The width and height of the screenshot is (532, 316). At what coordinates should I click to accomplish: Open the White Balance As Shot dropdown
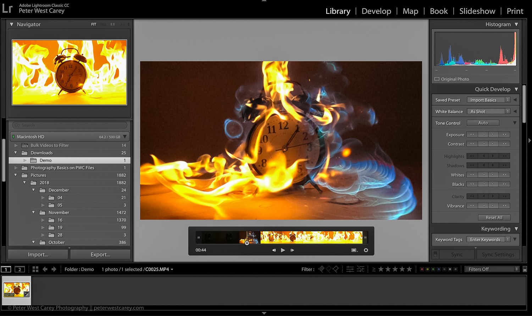tap(488, 111)
